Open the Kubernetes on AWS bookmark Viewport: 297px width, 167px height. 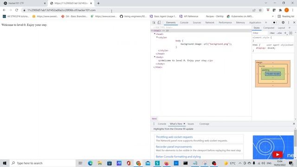pos(240,17)
